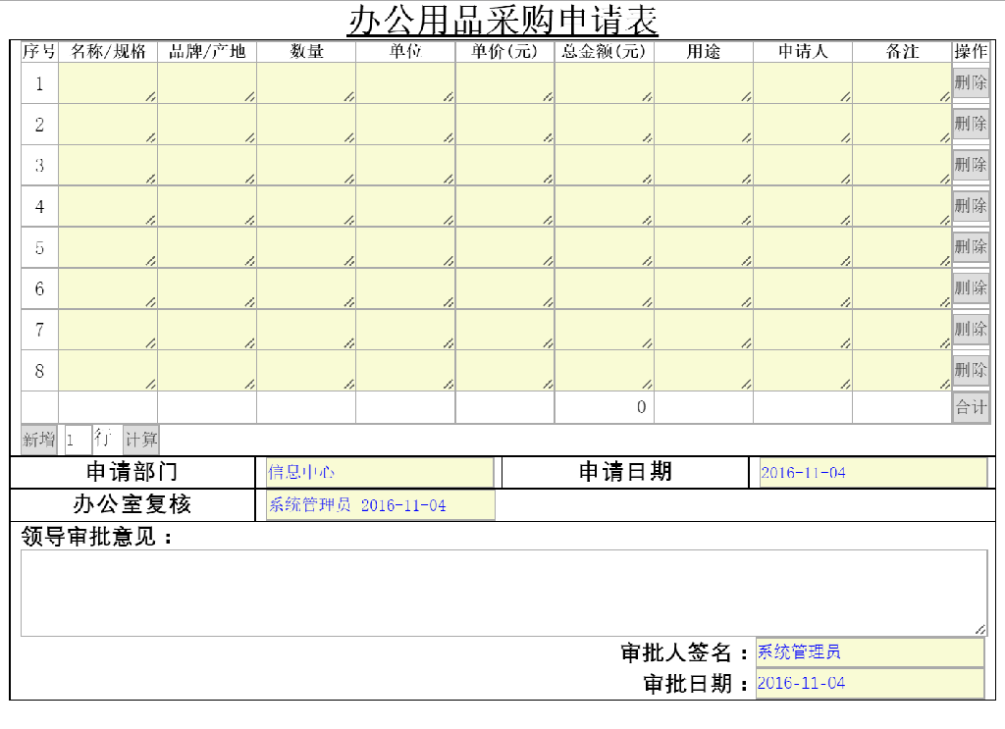
Task: Click 品牌/产地 field in row 1
Action: (207, 82)
